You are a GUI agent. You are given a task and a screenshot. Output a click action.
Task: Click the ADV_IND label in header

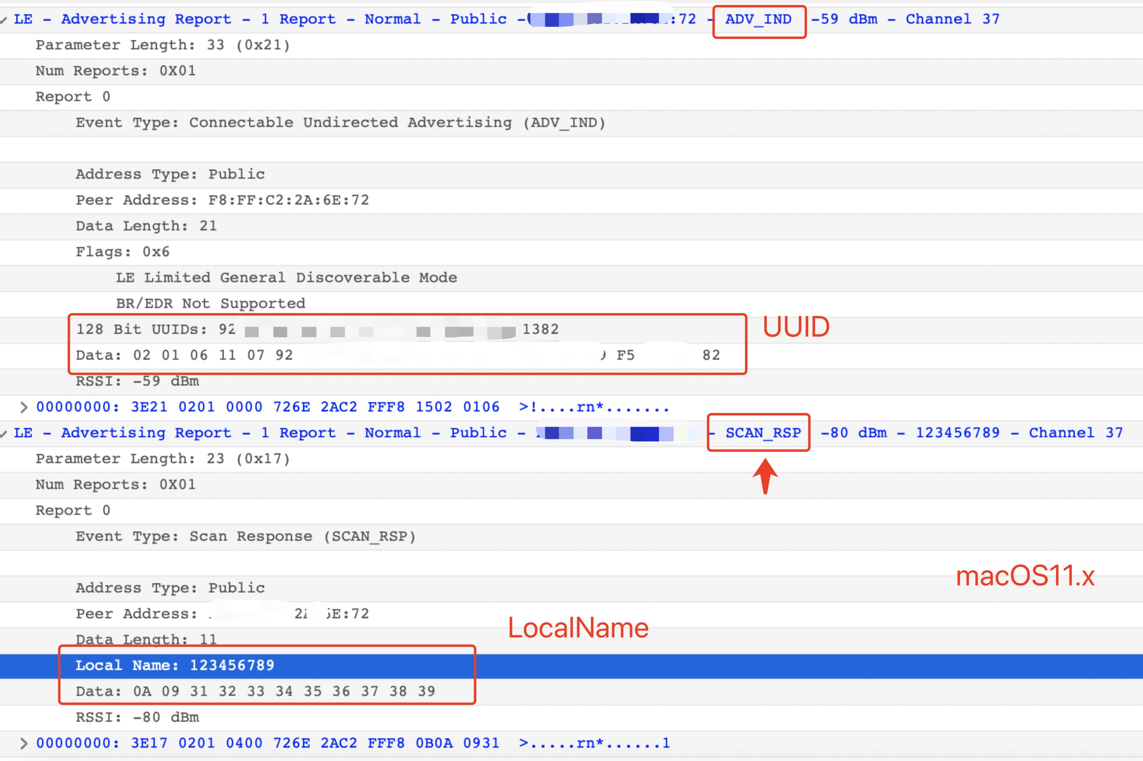point(758,20)
